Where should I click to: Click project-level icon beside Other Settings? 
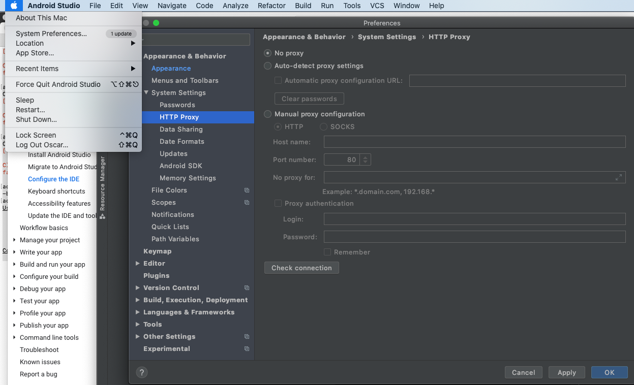247,337
